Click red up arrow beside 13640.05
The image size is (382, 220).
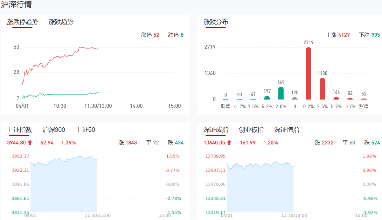229,143
